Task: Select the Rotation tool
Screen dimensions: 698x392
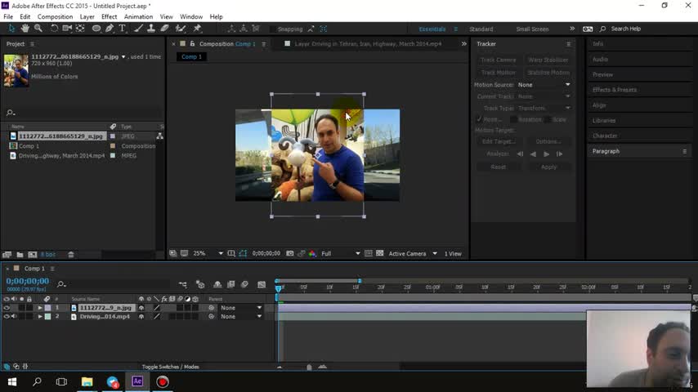Action: coord(54,29)
